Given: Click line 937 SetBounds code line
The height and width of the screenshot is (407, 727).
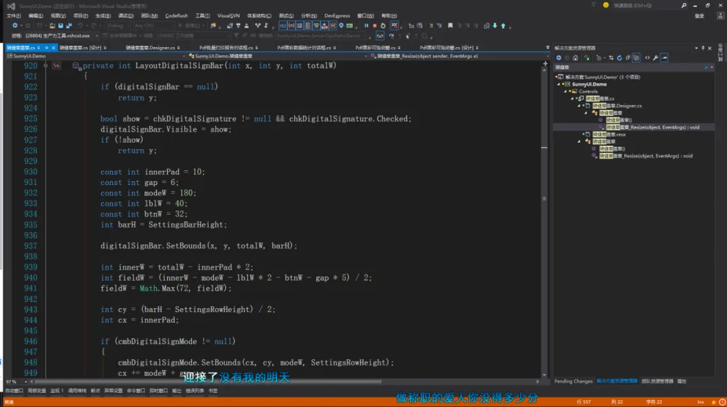Looking at the screenshot, I should pos(199,246).
